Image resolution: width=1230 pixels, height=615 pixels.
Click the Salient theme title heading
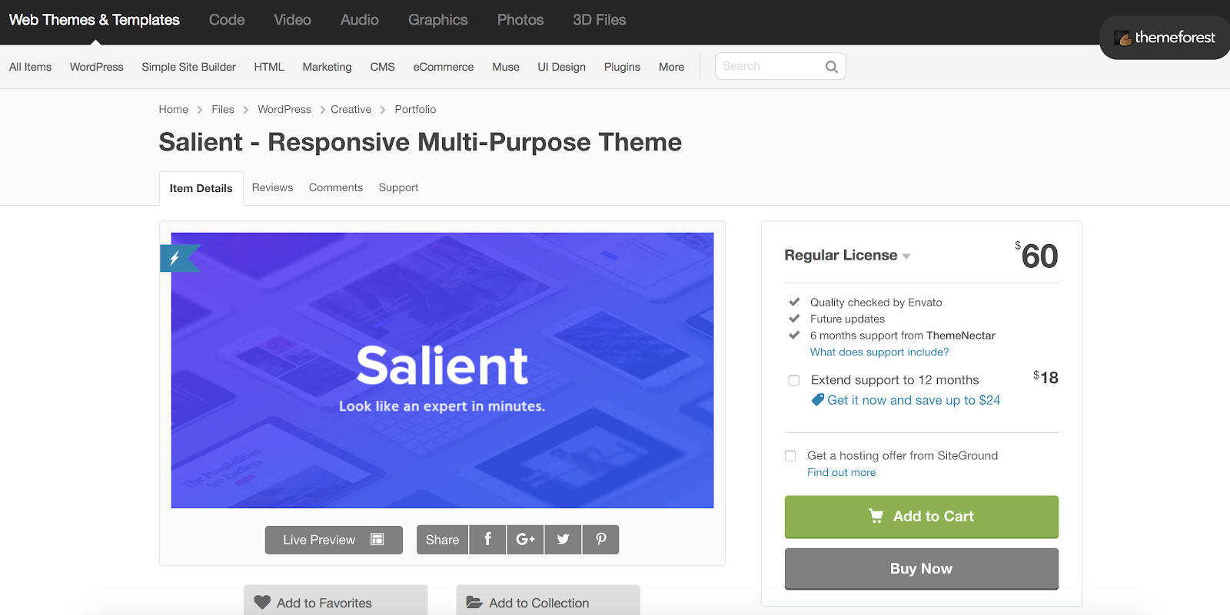(x=420, y=142)
